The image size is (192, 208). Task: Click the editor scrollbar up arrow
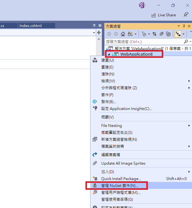pos(99,39)
